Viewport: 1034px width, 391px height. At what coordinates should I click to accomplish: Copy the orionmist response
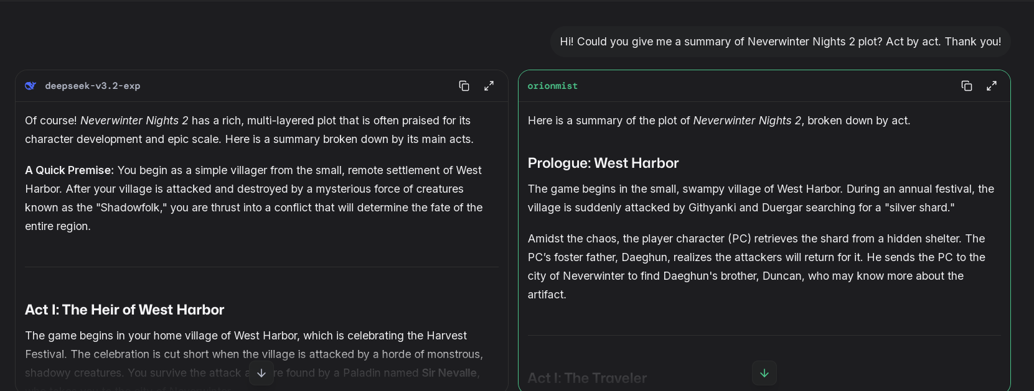(966, 86)
